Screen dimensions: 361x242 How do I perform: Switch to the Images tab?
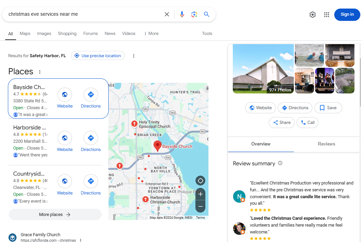[44, 34]
